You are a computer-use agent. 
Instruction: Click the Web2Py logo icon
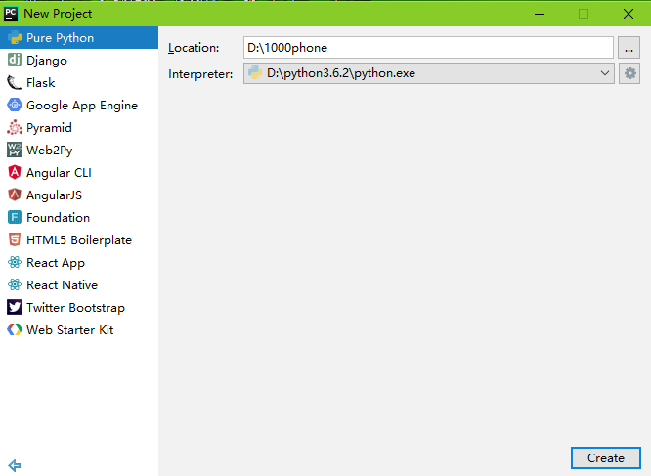pyautogui.click(x=15, y=150)
